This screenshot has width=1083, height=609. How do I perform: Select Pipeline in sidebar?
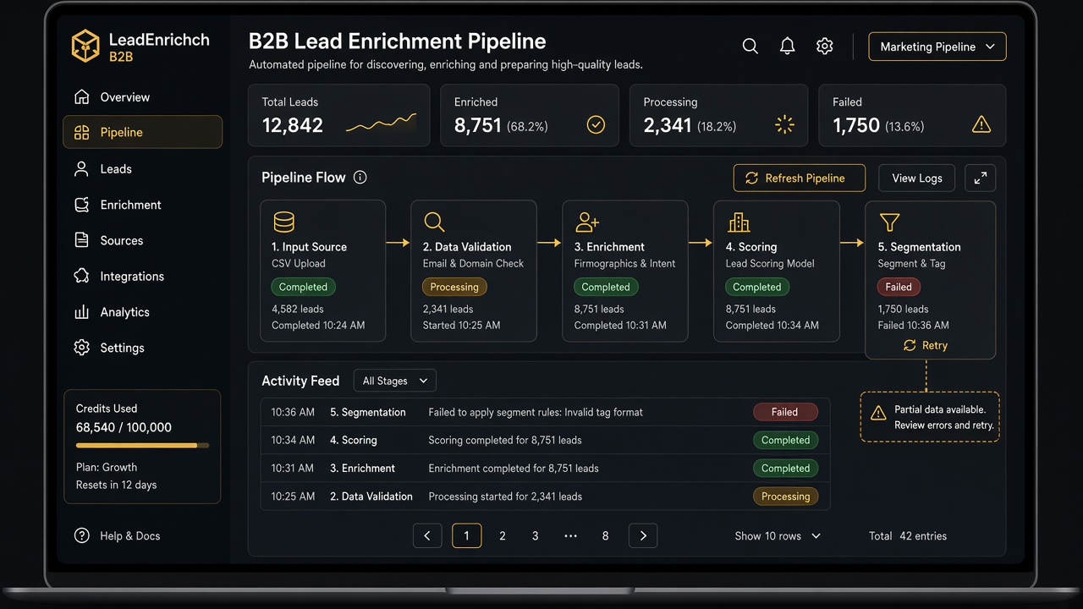pos(142,132)
